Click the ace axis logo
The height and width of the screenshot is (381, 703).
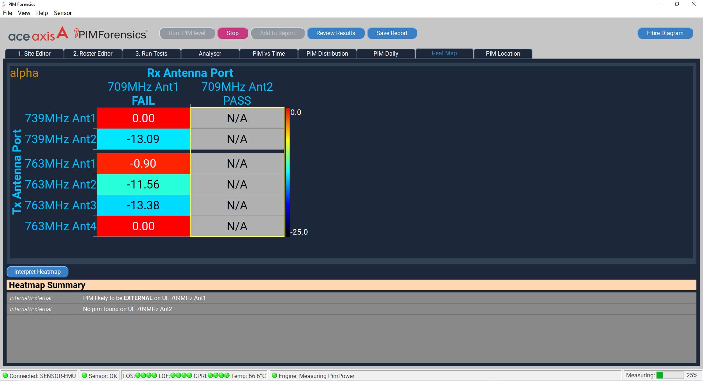[x=38, y=34]
